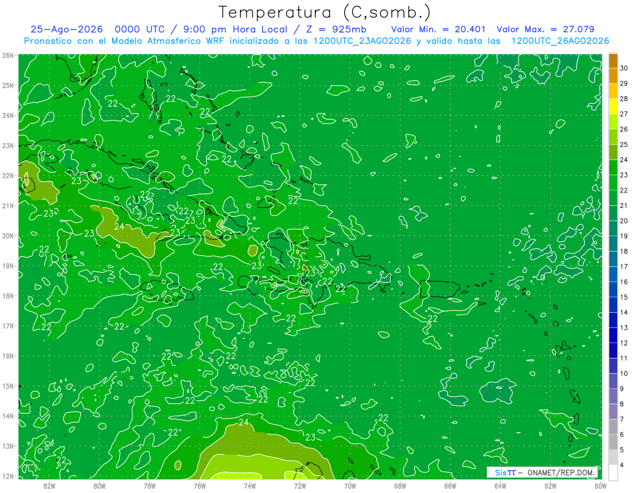Click the "23N" latitude label
This screenshot has width=638, height=493.
(x=8, y=146)
